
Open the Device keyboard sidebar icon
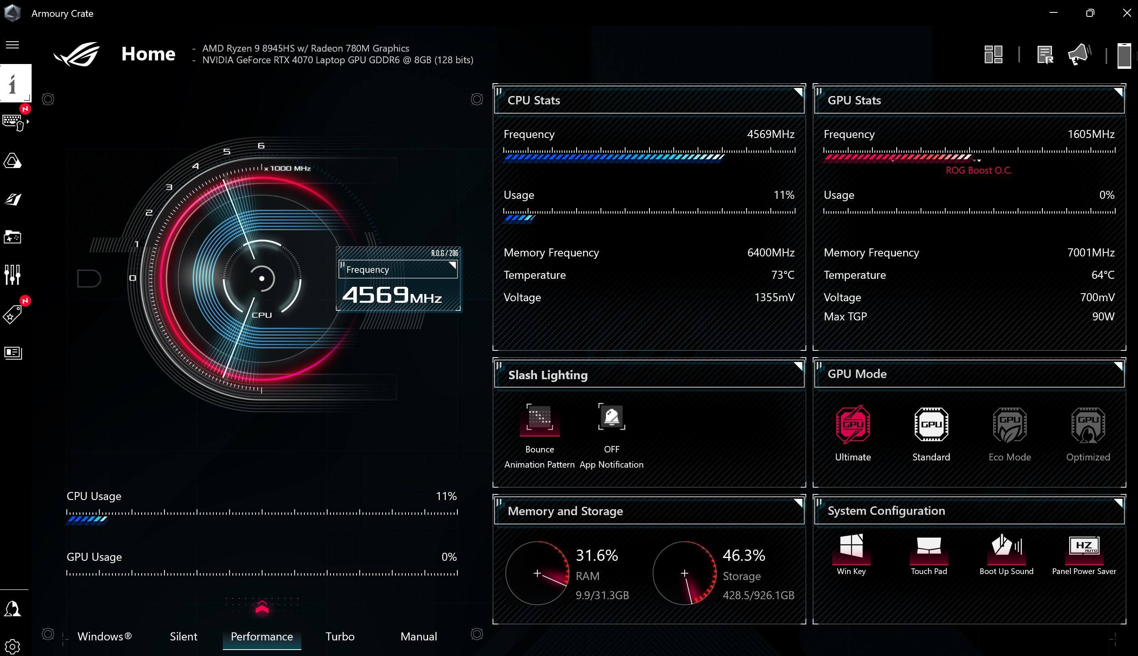pos(13,122)
